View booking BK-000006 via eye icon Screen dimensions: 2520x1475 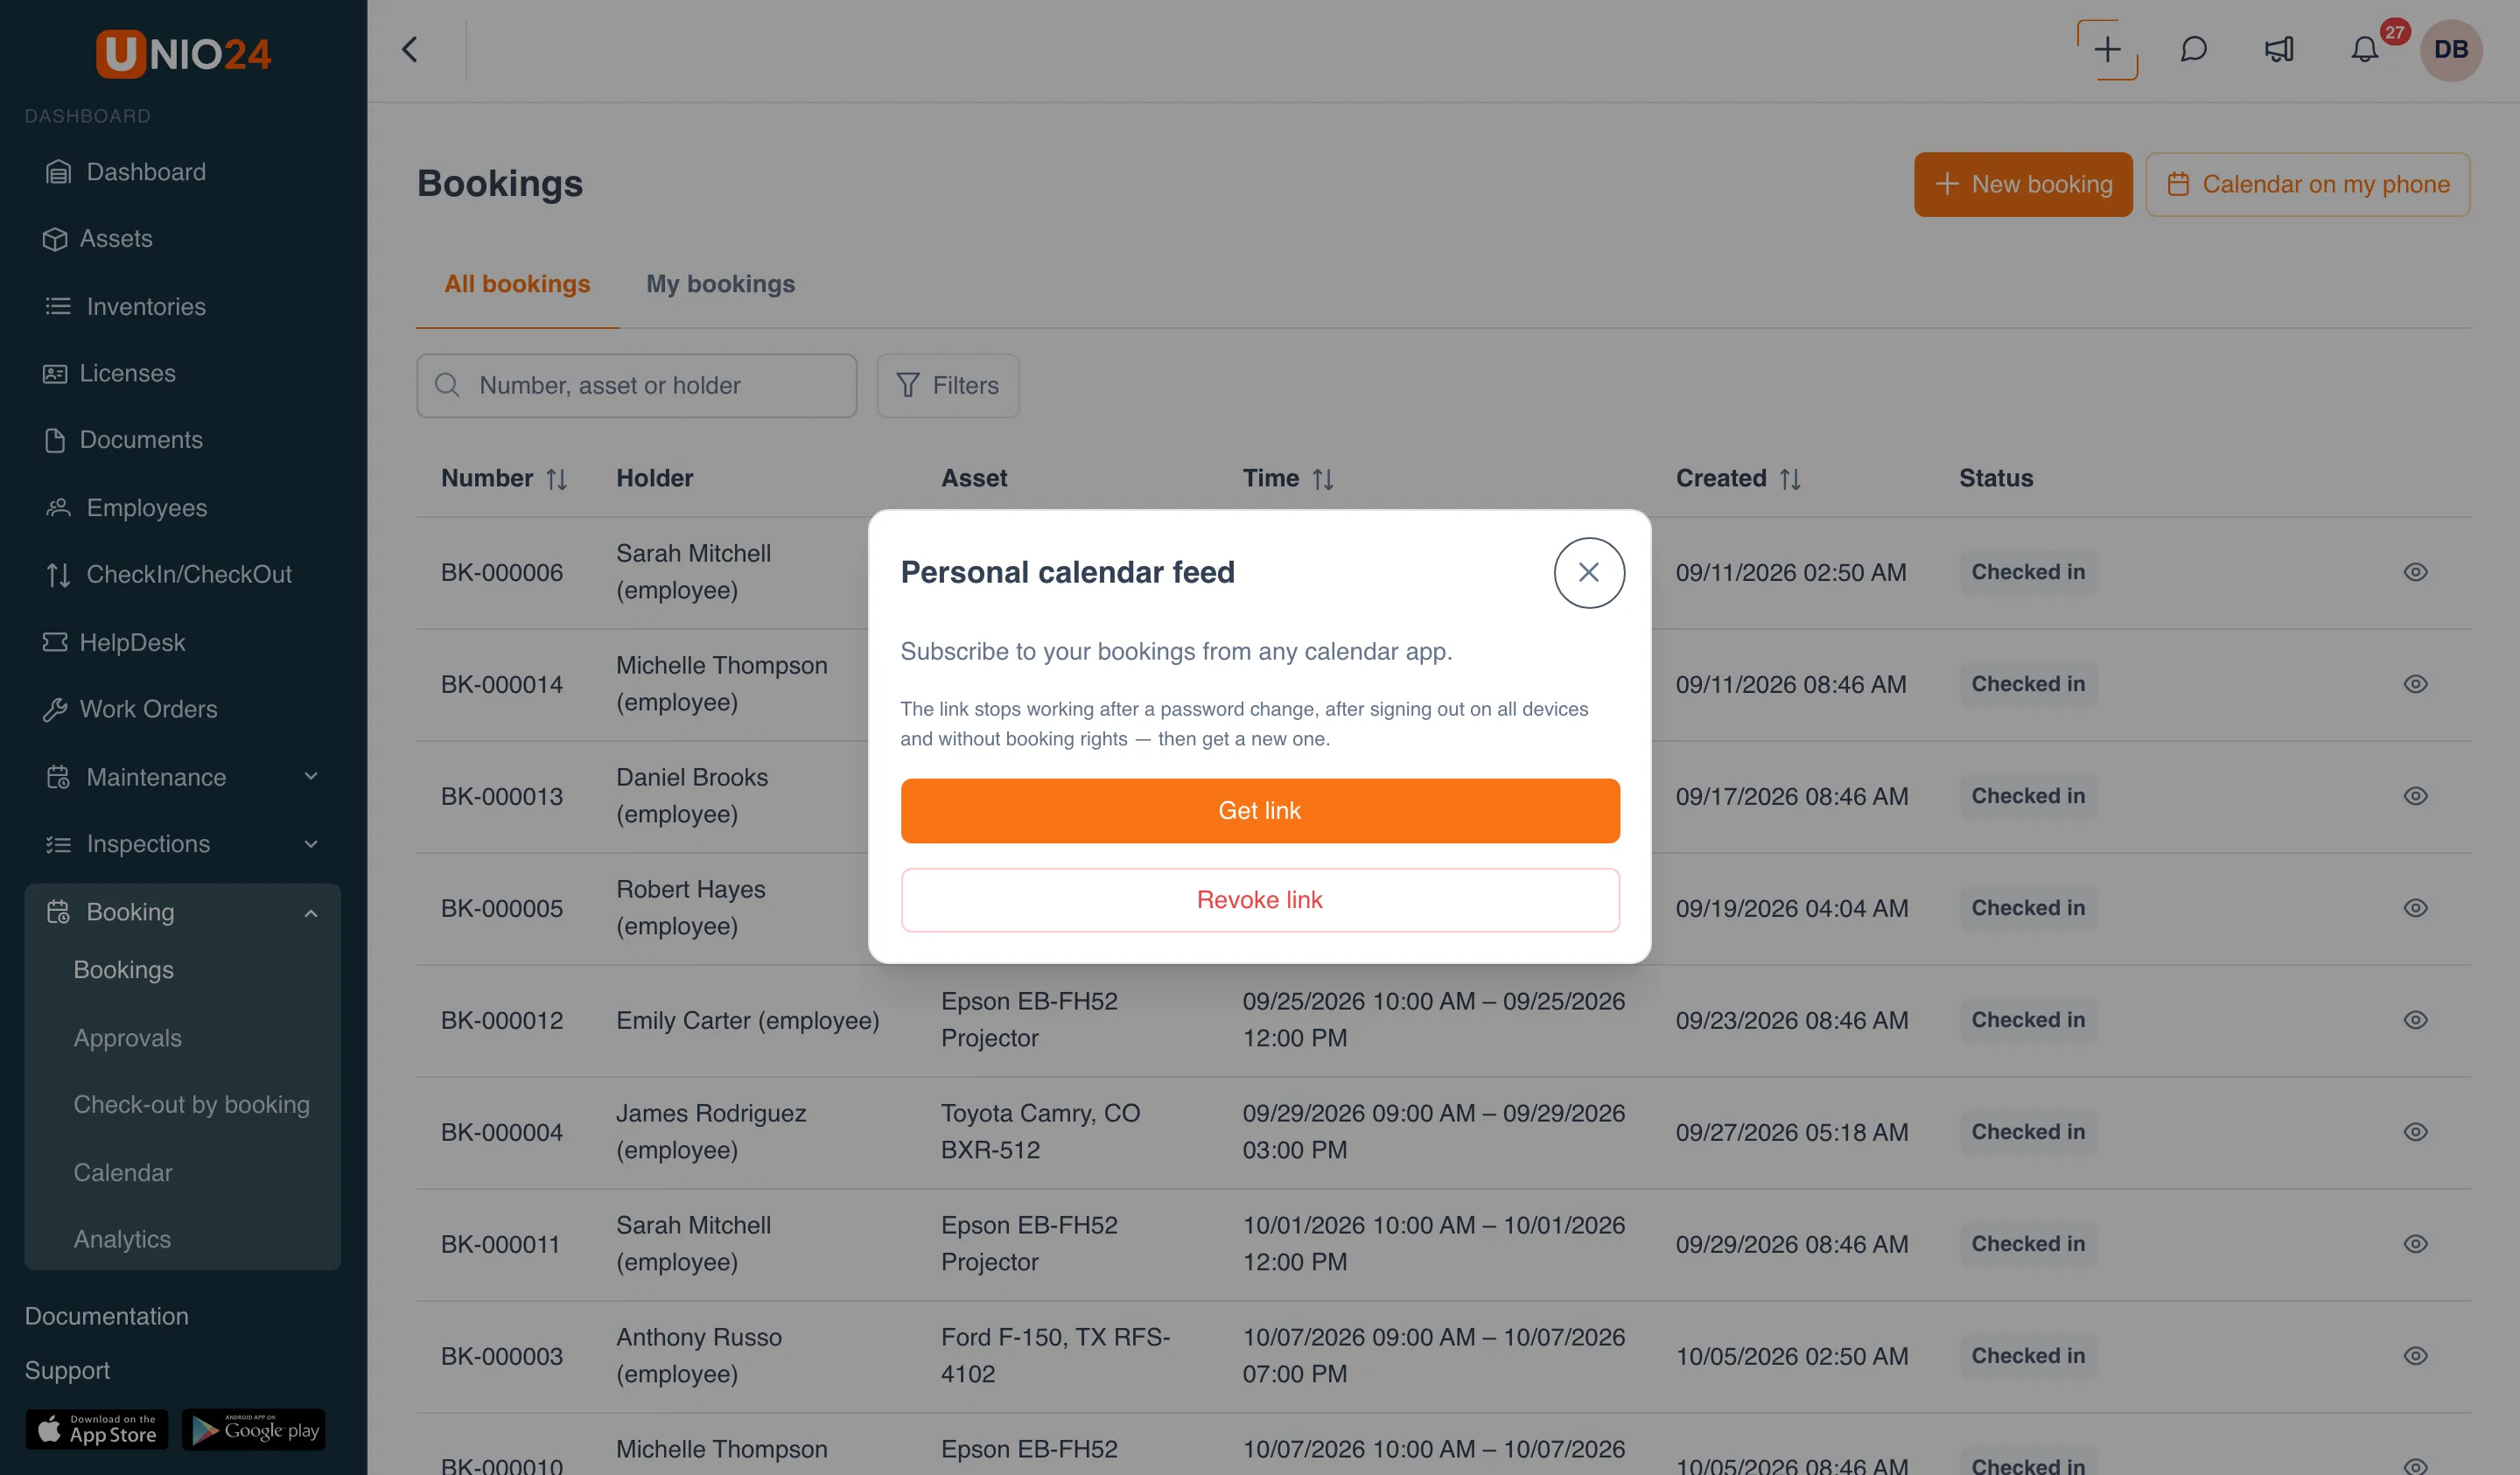click(x=2415, y=573)
